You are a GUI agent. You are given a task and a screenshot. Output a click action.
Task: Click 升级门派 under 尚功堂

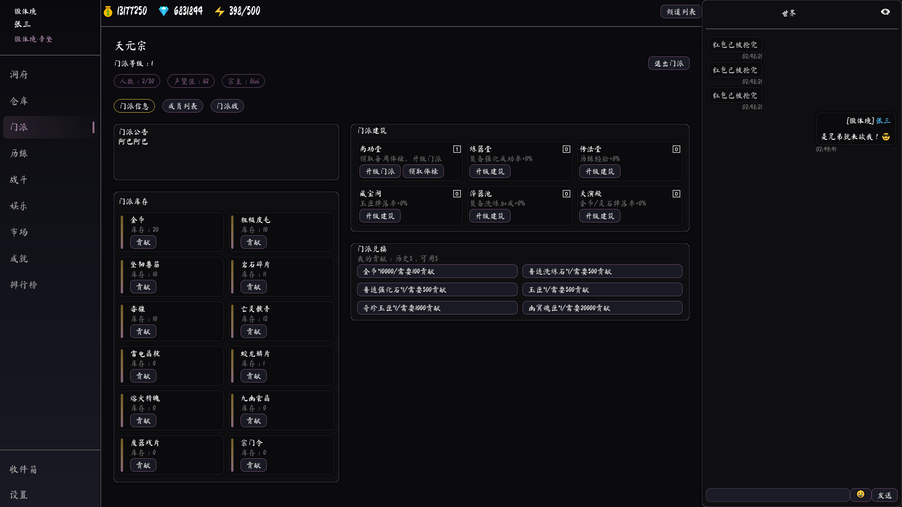(380, 171)
